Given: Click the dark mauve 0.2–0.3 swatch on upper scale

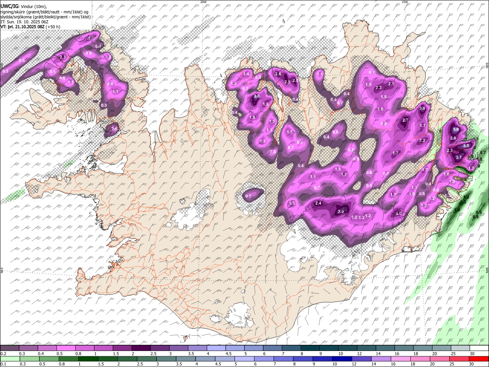Looking at the screenshot, I should [10, 348].
